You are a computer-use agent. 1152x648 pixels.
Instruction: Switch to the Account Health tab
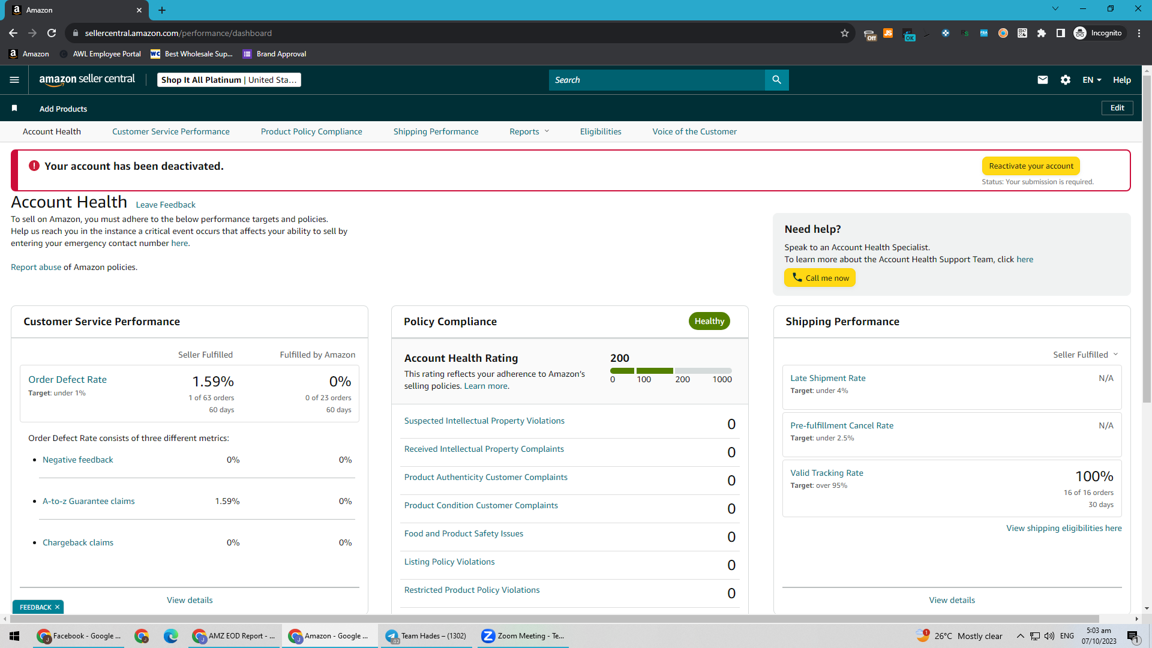pos(52,131)
